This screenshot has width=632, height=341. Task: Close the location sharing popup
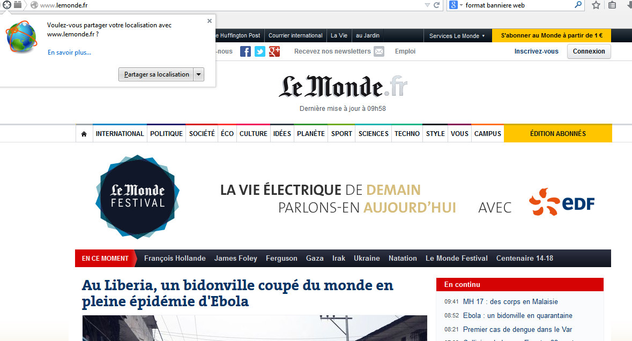(210, 21)
